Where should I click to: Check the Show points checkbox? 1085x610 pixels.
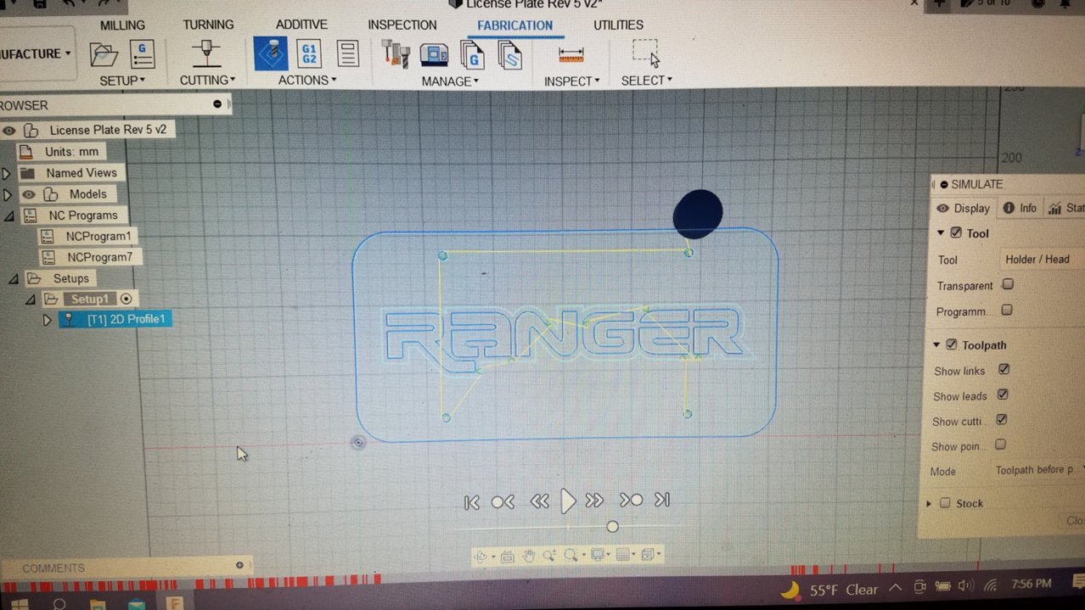(x=1001, y=444)
